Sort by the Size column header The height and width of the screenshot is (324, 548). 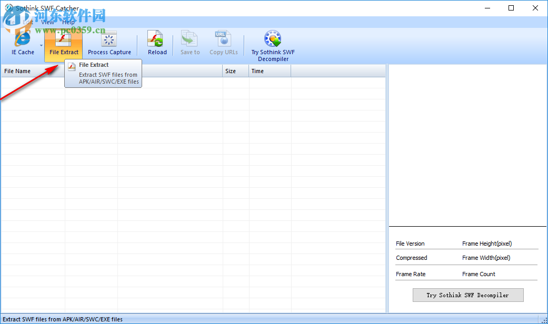230,70
